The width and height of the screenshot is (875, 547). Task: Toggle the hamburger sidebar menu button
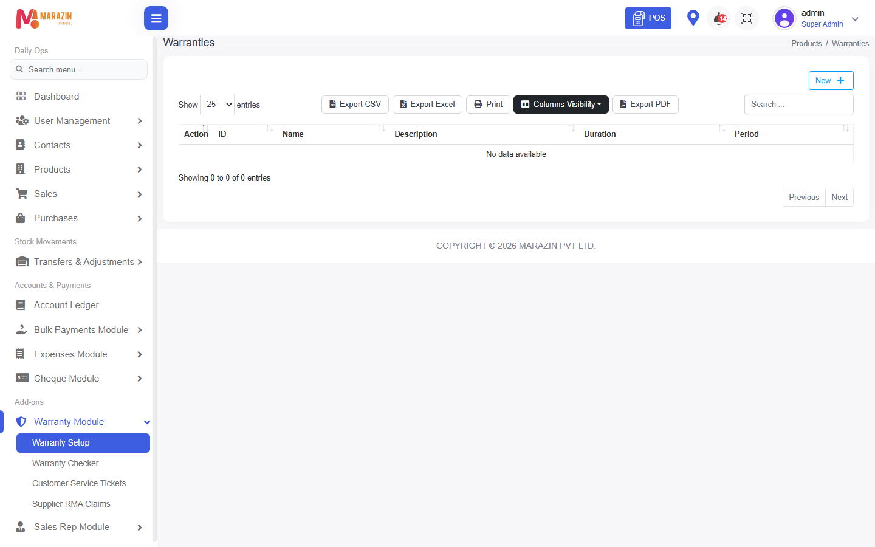(156, 18)
